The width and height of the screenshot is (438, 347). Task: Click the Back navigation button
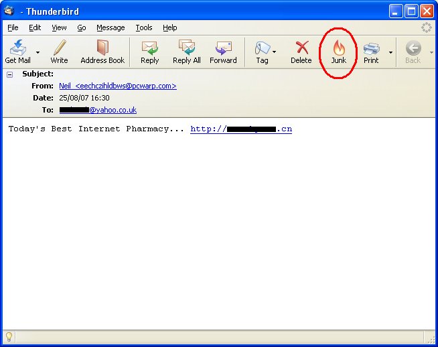[x=413, y=52]
